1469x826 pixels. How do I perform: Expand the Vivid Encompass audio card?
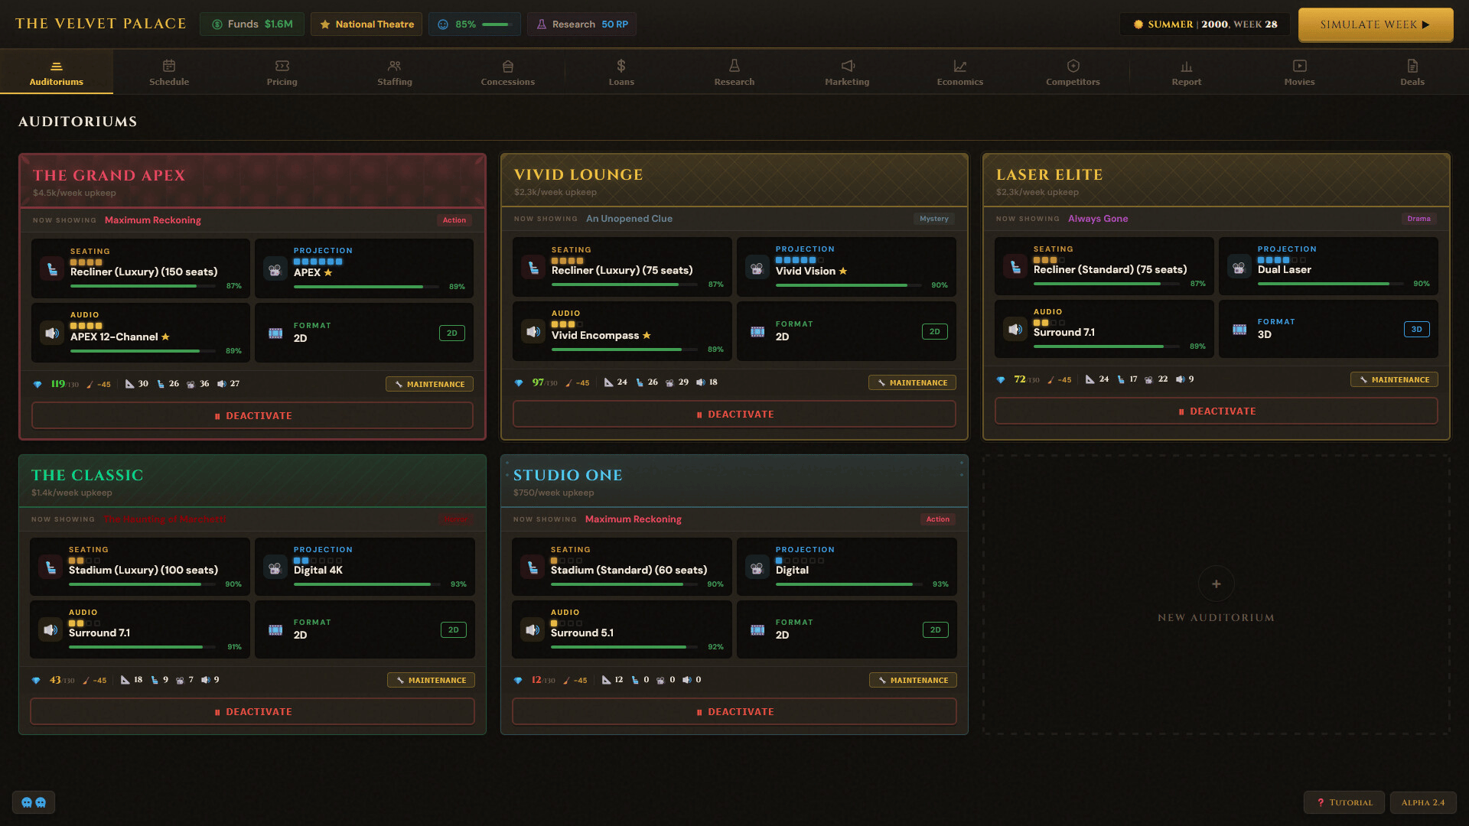click(621, 331)
